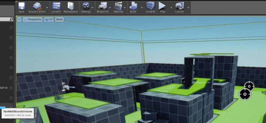266x123 pixels.
Task: Open Source Control from the toolbar
Action: pos(37,8)
